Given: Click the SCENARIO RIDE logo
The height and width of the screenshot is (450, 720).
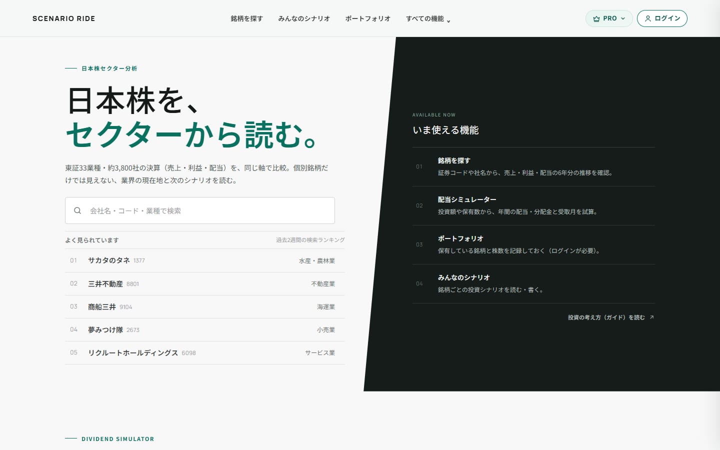Looking at the screenshot, I should [x=63, y=18].
